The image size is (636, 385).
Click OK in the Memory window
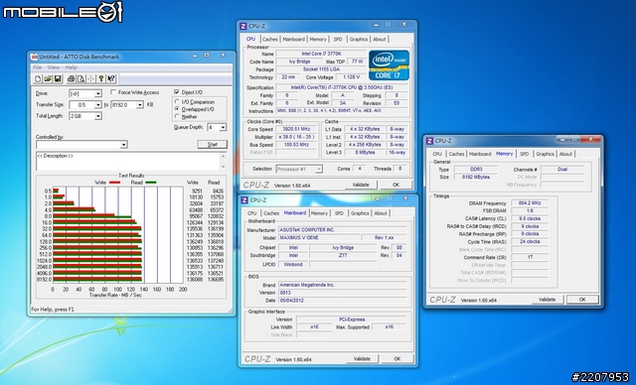coord(582,300)
